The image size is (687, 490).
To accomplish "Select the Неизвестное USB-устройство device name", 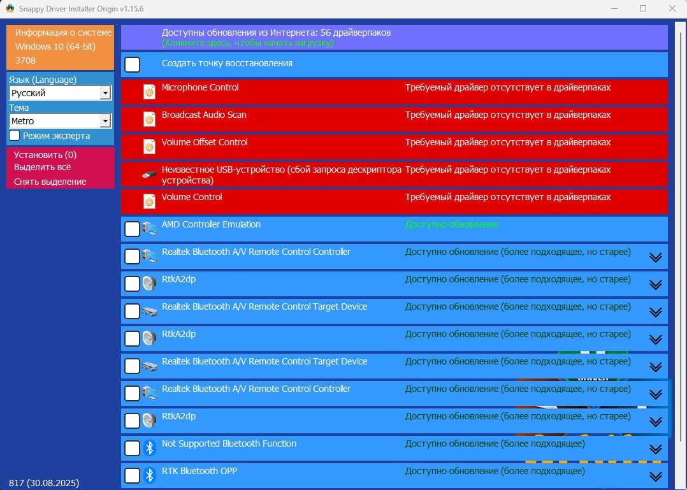I will point(281,175).
